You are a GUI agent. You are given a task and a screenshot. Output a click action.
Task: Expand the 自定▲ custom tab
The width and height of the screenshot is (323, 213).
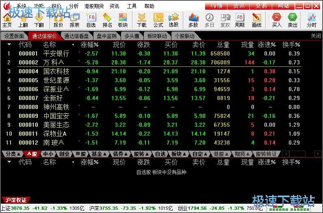click(x=200, y=154)
